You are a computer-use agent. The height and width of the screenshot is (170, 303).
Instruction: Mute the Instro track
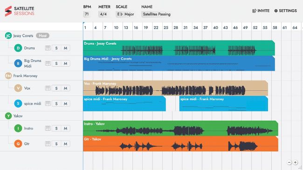(x=66, y=128)
